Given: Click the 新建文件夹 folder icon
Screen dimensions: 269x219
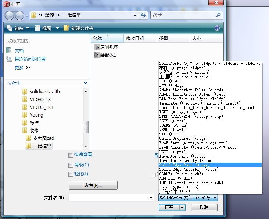Looking at the screenshot, I should tap(66, 28).
